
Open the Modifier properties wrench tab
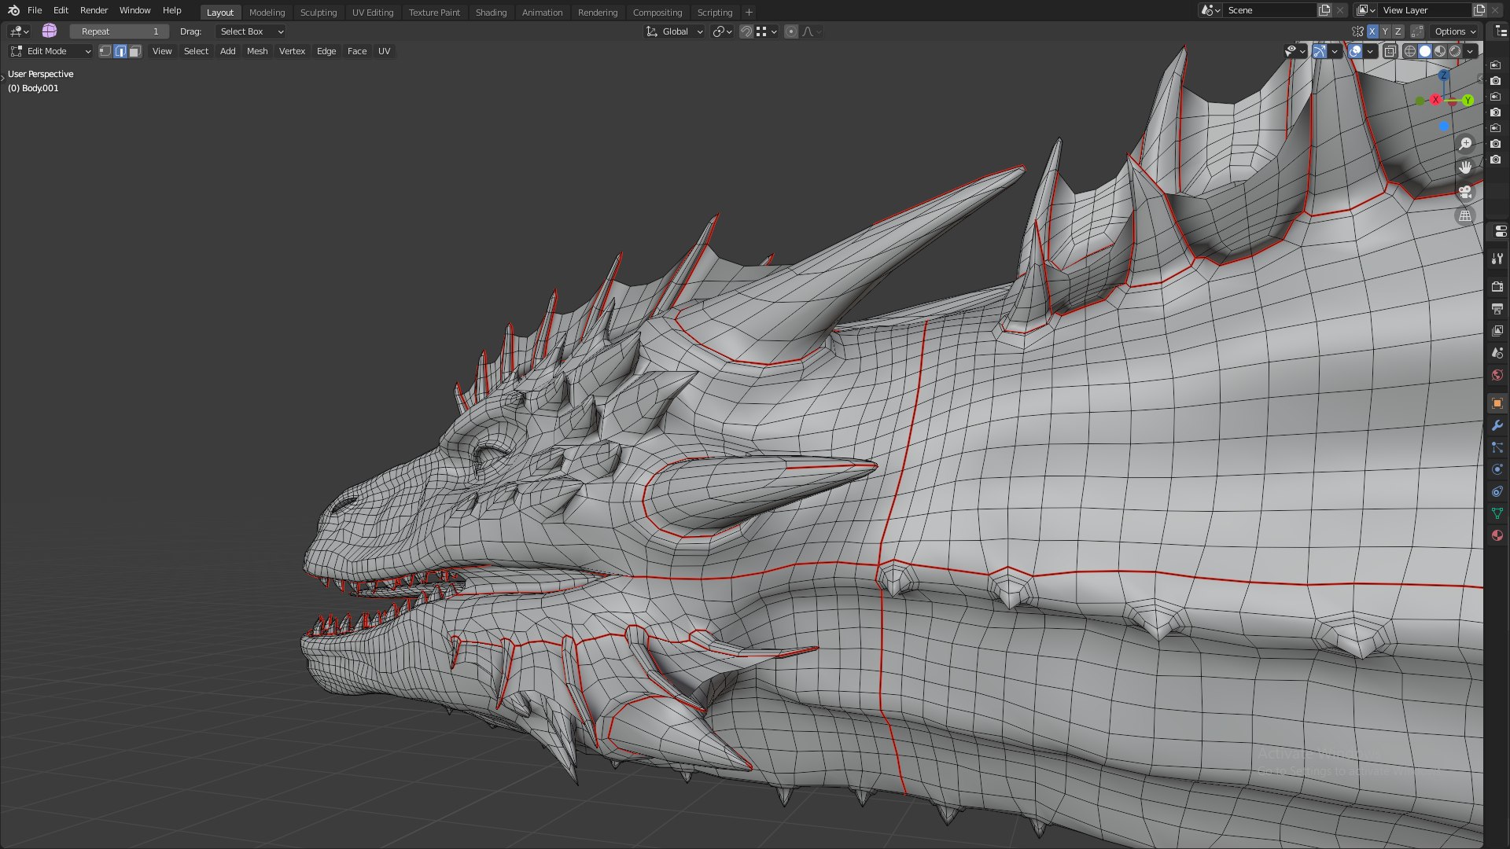[x=1497, y=425]
